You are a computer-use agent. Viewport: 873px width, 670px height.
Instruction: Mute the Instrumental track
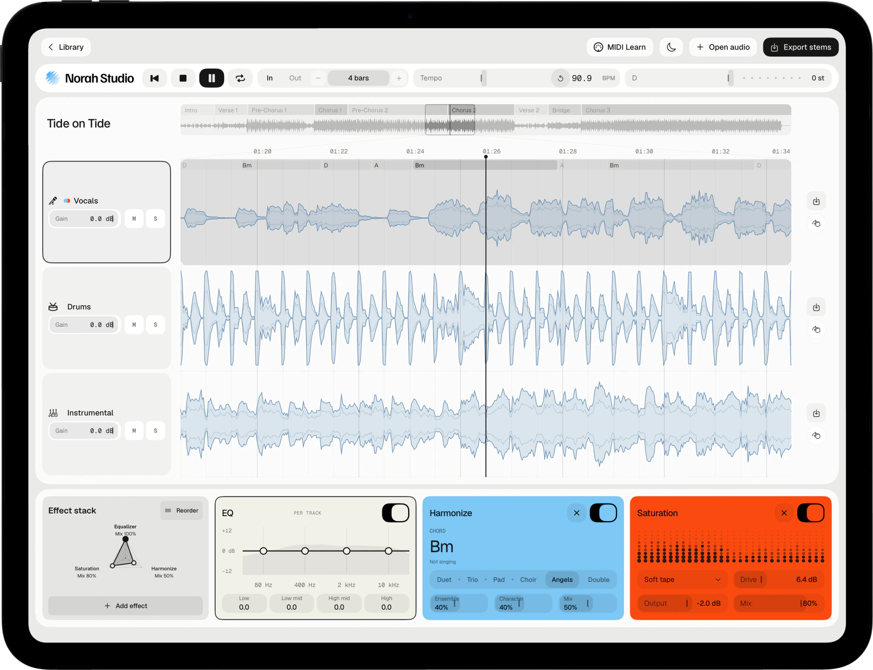click(134, 431)
